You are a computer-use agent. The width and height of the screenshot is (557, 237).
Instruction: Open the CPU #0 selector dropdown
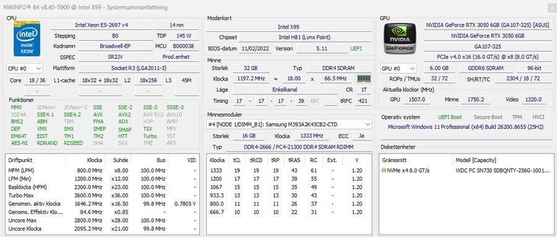coord(25,68)
